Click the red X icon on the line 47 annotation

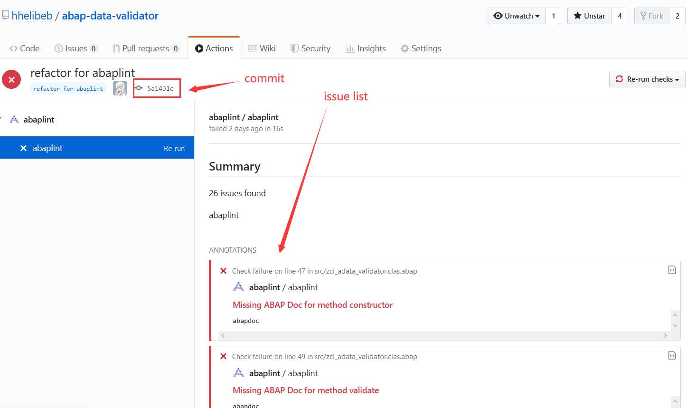[x=223, y=271]
